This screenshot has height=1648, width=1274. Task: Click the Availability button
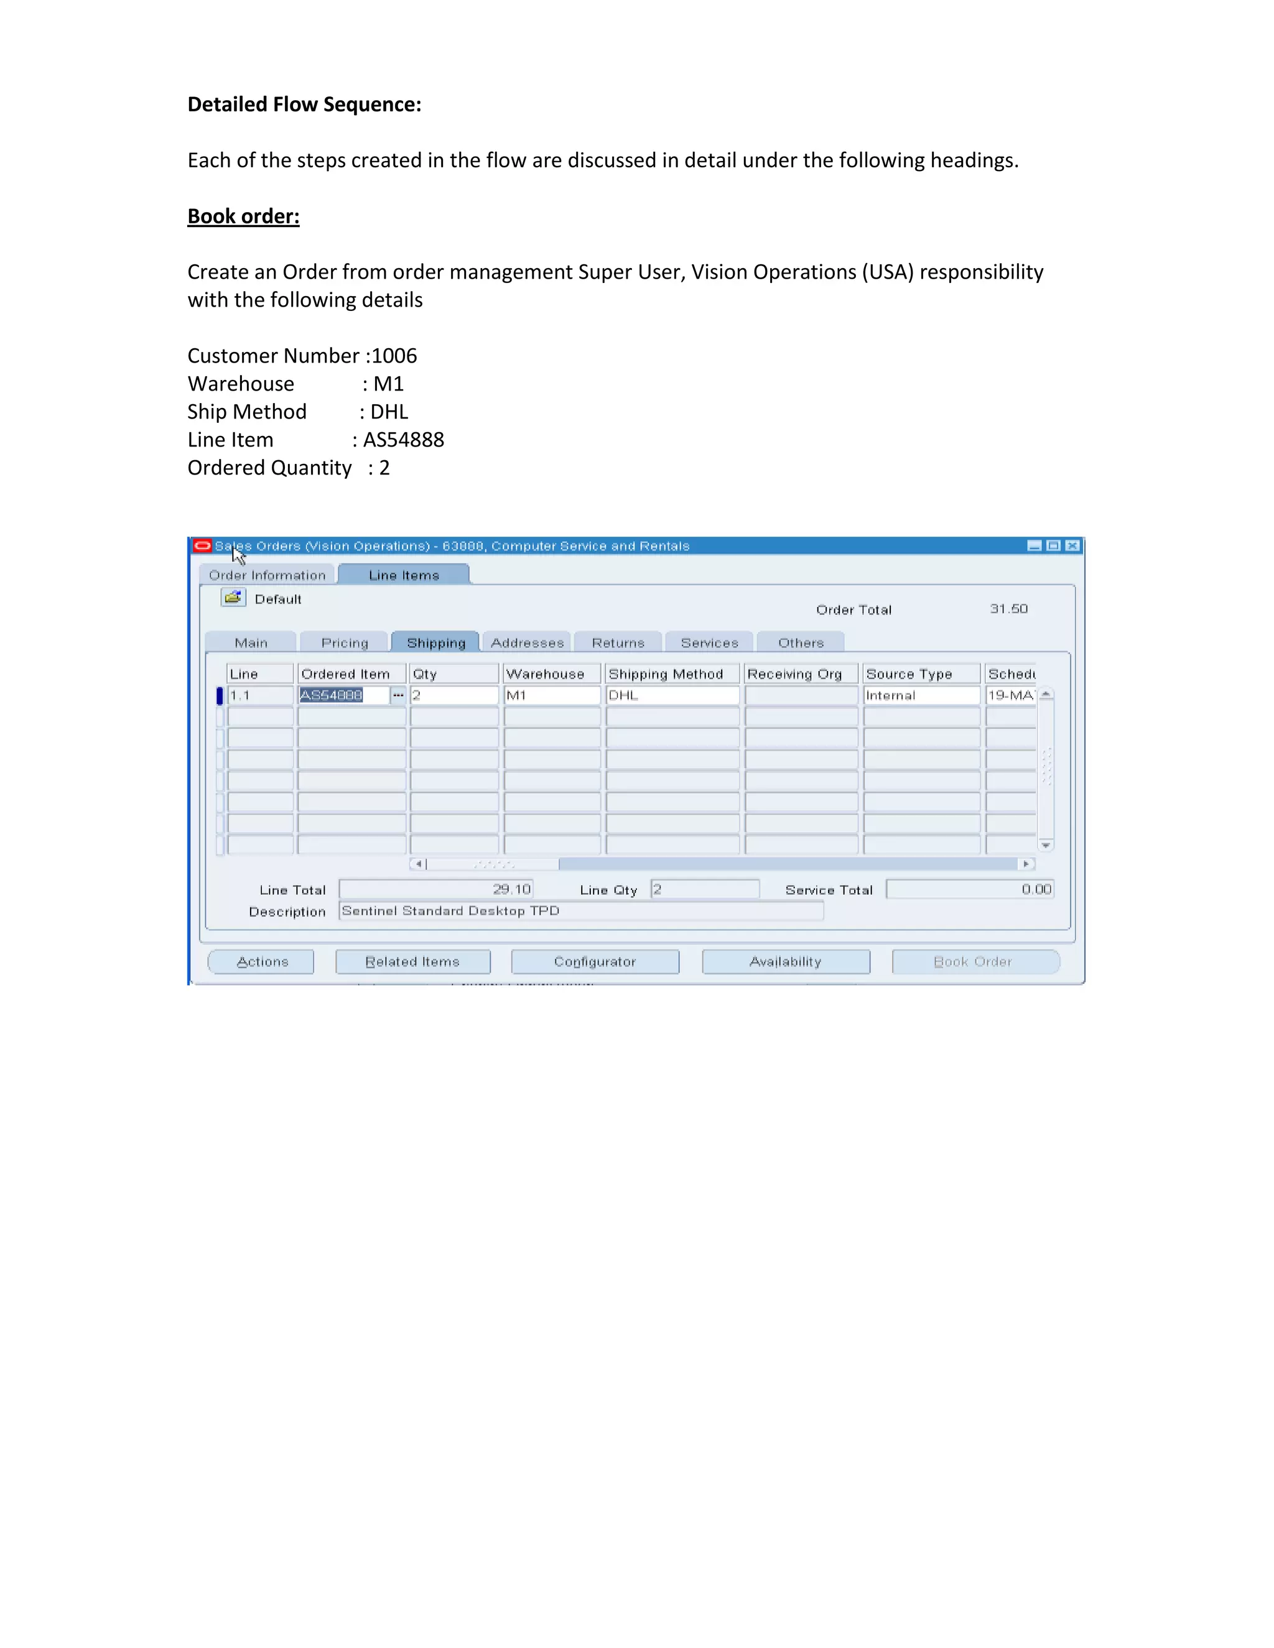[786, 962]
